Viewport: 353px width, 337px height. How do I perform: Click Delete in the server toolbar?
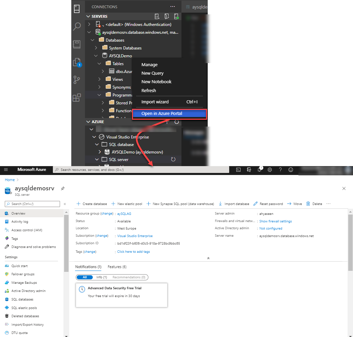click(x=314, y=204)
